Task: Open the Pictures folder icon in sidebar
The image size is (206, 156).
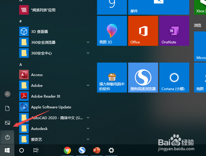Action: pyautogui.click(x=7, y=123)
